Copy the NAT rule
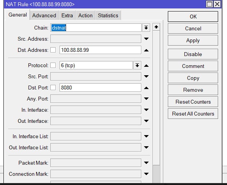 point(193,78)
